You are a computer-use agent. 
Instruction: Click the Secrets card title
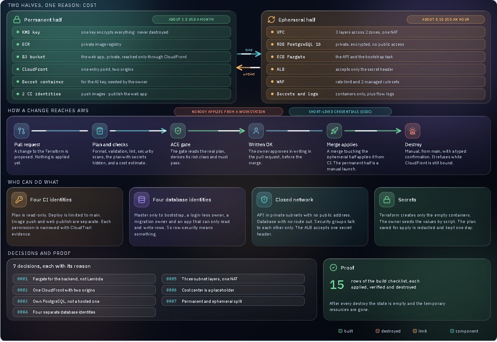pyautogui.click(x=407, y=200)
